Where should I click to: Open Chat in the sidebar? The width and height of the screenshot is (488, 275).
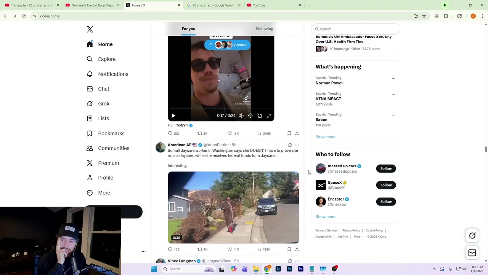click(98, 89)
